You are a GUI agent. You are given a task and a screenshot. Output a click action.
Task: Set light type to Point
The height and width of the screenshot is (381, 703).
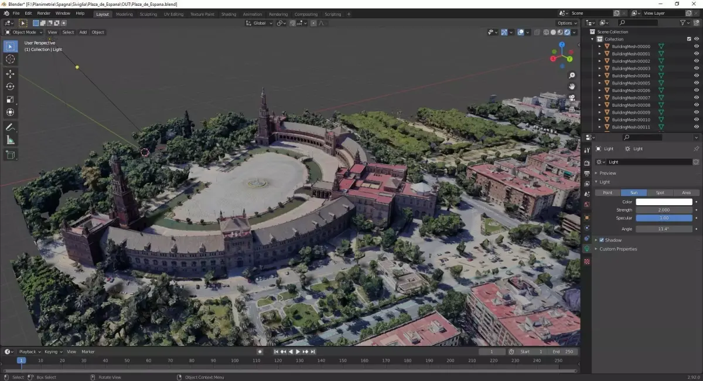point(608,192)
